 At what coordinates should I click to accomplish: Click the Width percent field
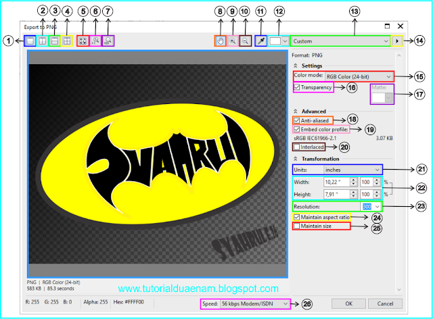pos(367,182)
